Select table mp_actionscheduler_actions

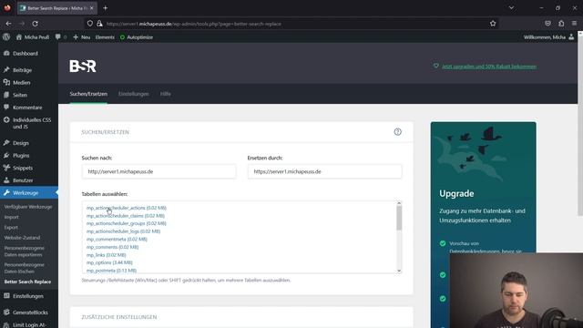[127, 208]
